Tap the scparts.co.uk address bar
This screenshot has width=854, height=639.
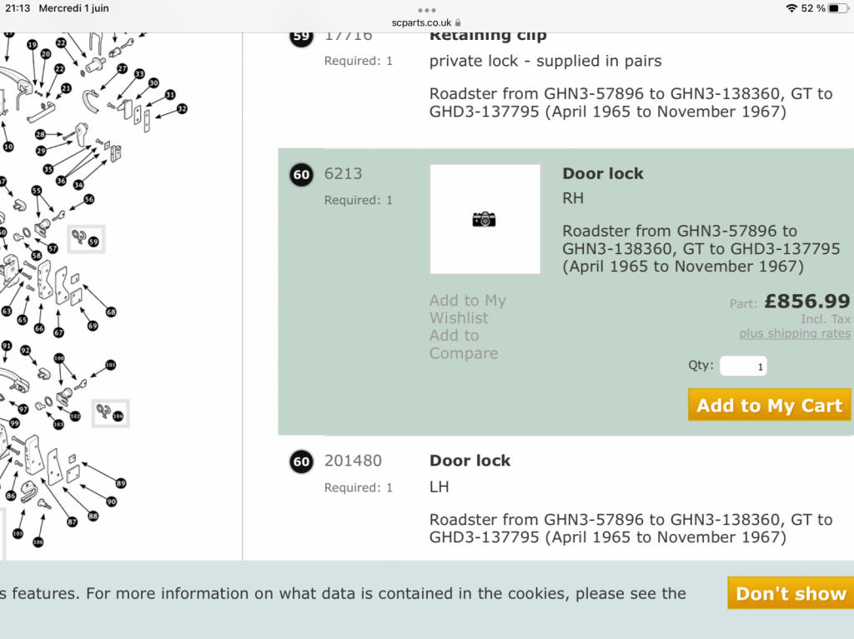[x=426, y=22]
